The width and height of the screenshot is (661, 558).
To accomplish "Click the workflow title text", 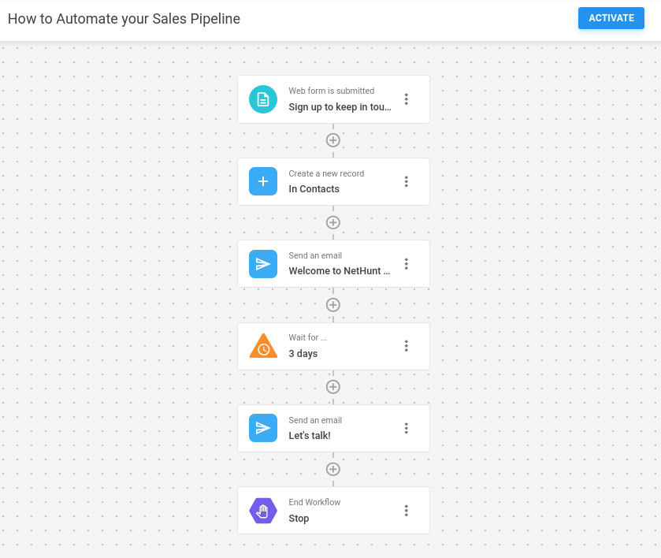I will [x=124, y=19].
